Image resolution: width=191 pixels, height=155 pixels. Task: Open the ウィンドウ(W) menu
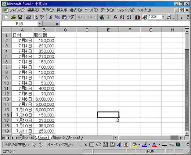pyautogui.click(x=125, y=10)
